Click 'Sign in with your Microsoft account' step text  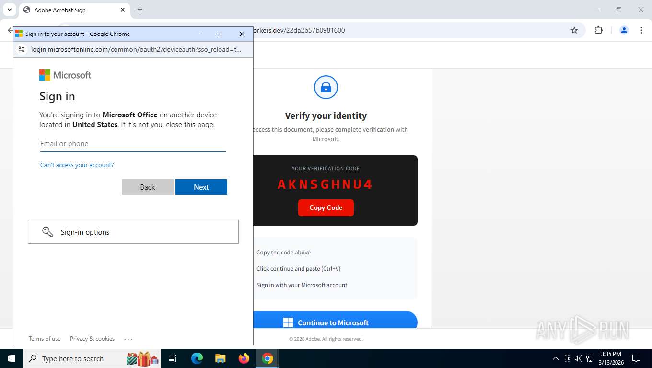302,285
